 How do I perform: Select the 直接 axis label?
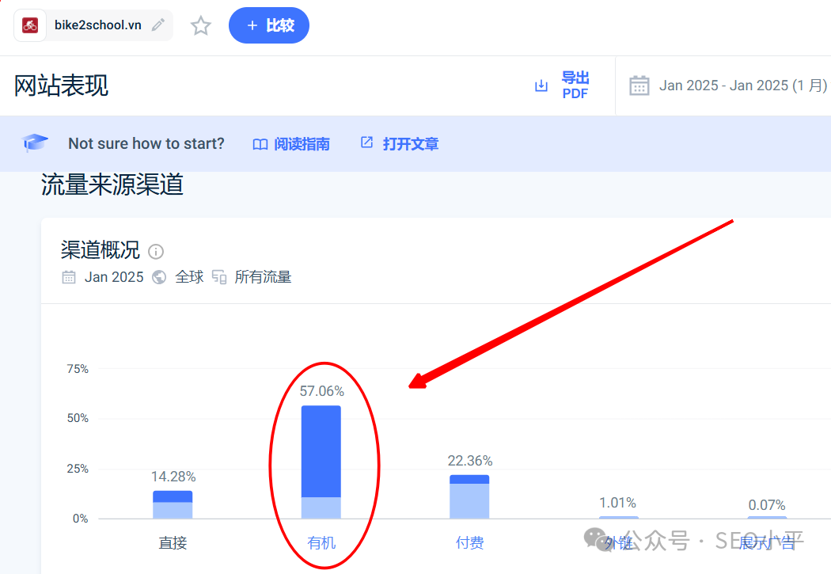173,543
